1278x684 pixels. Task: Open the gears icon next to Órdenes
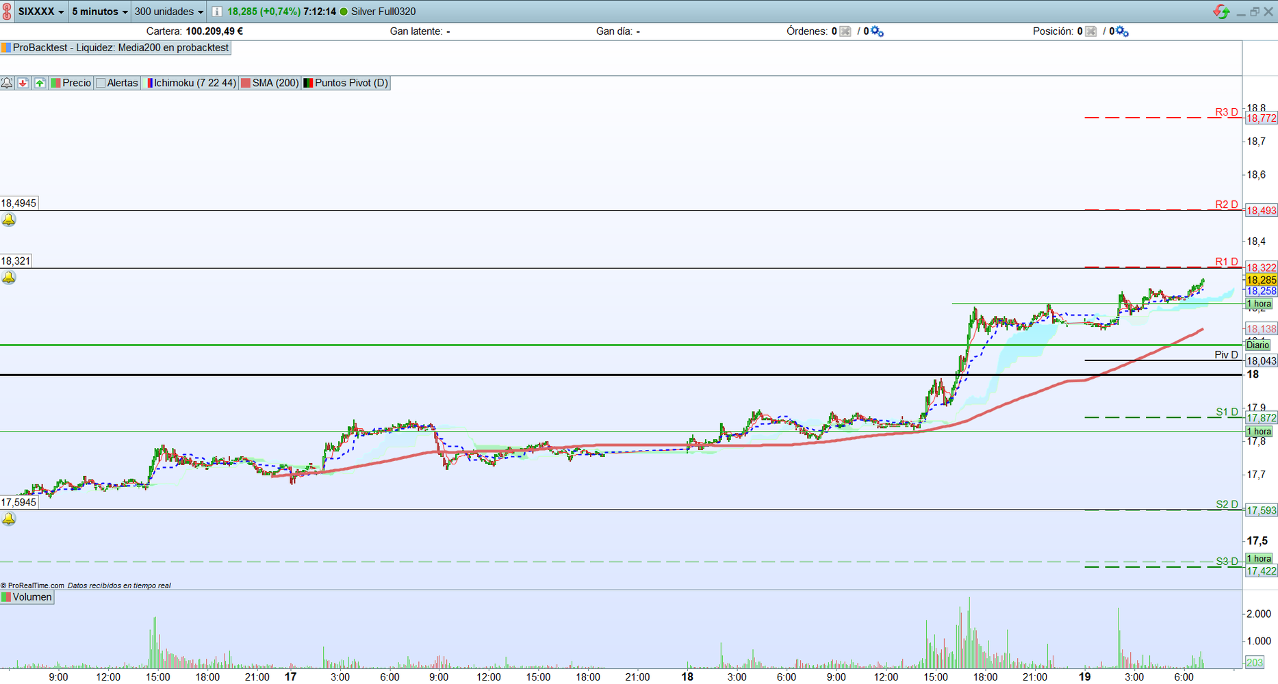coord(877,31)
